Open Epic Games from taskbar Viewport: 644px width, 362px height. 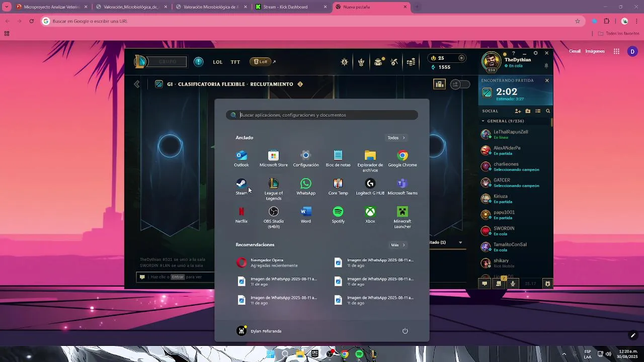(315, 354)
